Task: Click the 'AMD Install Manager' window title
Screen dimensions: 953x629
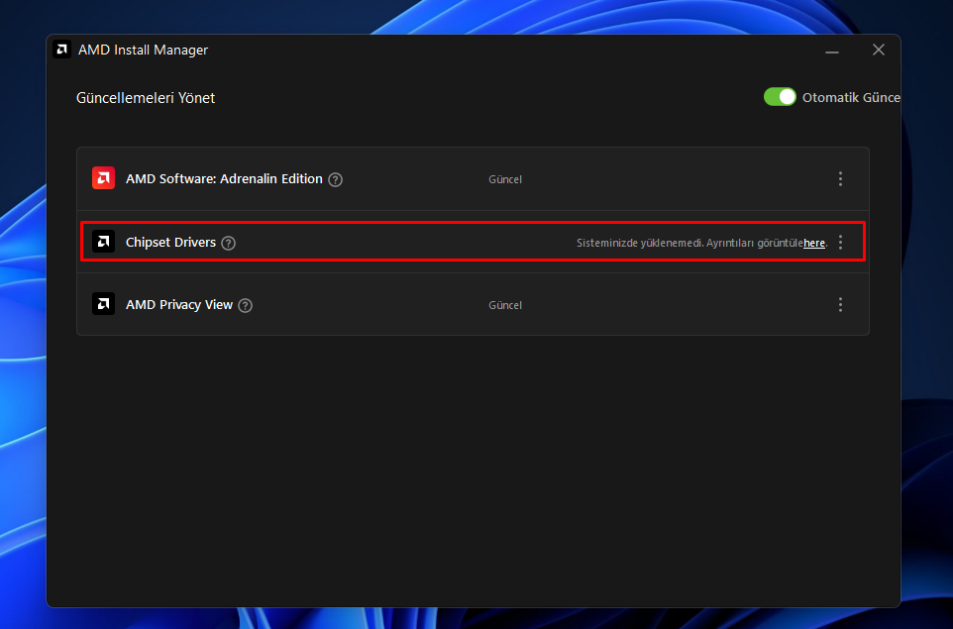Action: pos(143,50)
